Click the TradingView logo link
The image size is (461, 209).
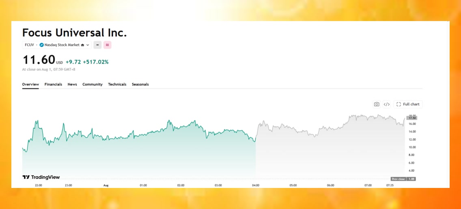pos(41,177)
